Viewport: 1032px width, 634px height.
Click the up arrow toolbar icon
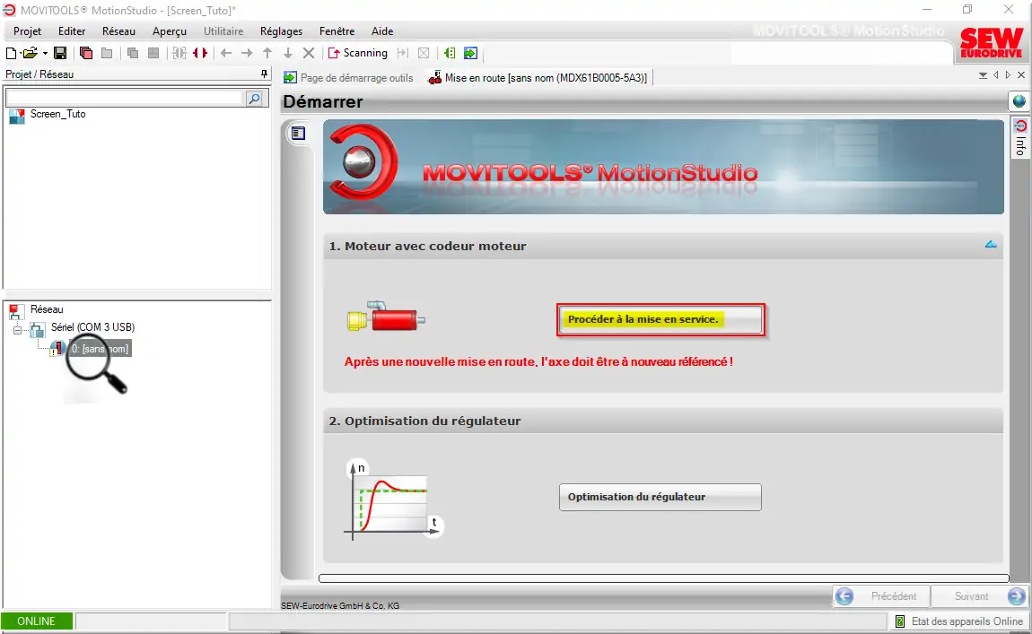click(267, 53)
